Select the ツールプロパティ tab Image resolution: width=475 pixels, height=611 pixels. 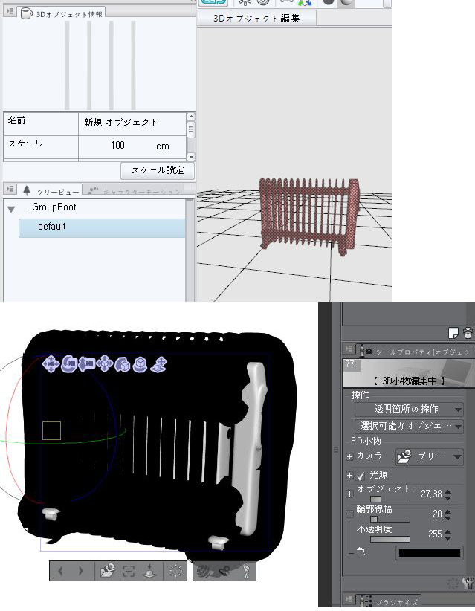click(415, 351)
